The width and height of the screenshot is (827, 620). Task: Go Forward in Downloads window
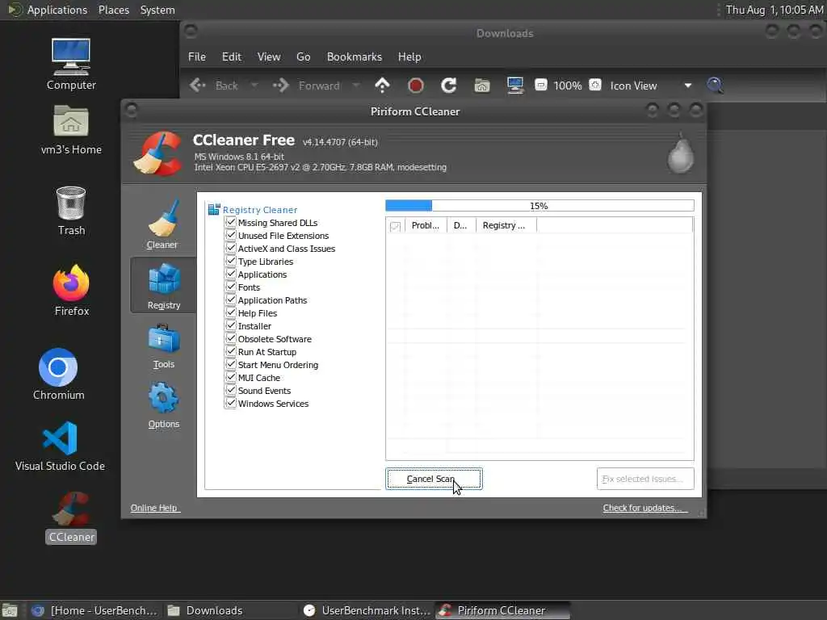(x=306, y=86)
